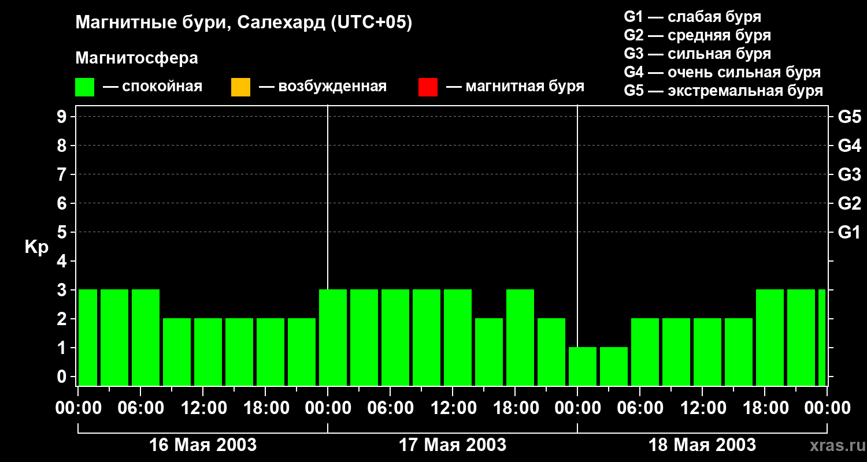Click the G1 label on right axis

(x=849, y=233)
